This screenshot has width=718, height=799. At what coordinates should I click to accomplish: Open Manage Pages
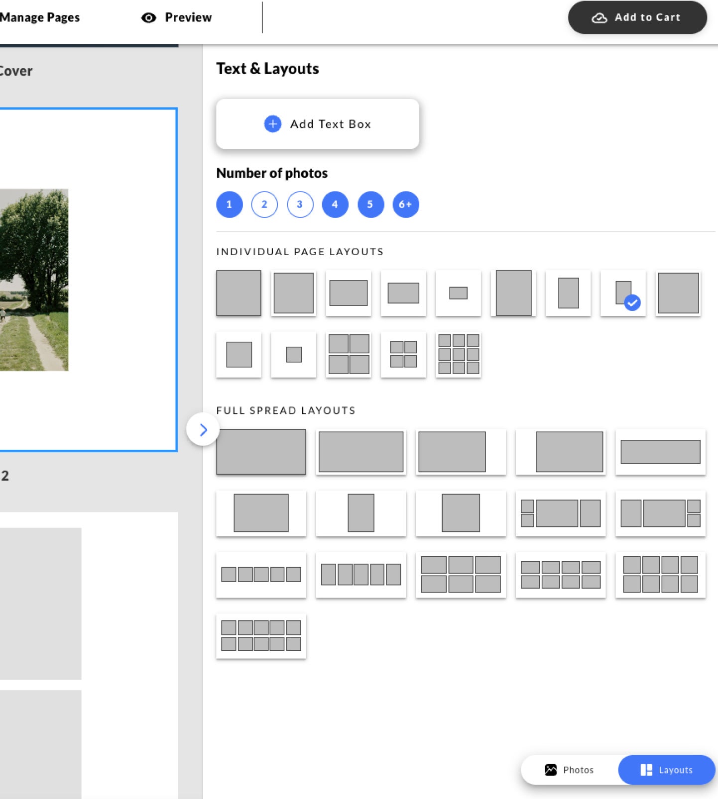[39, 17]
